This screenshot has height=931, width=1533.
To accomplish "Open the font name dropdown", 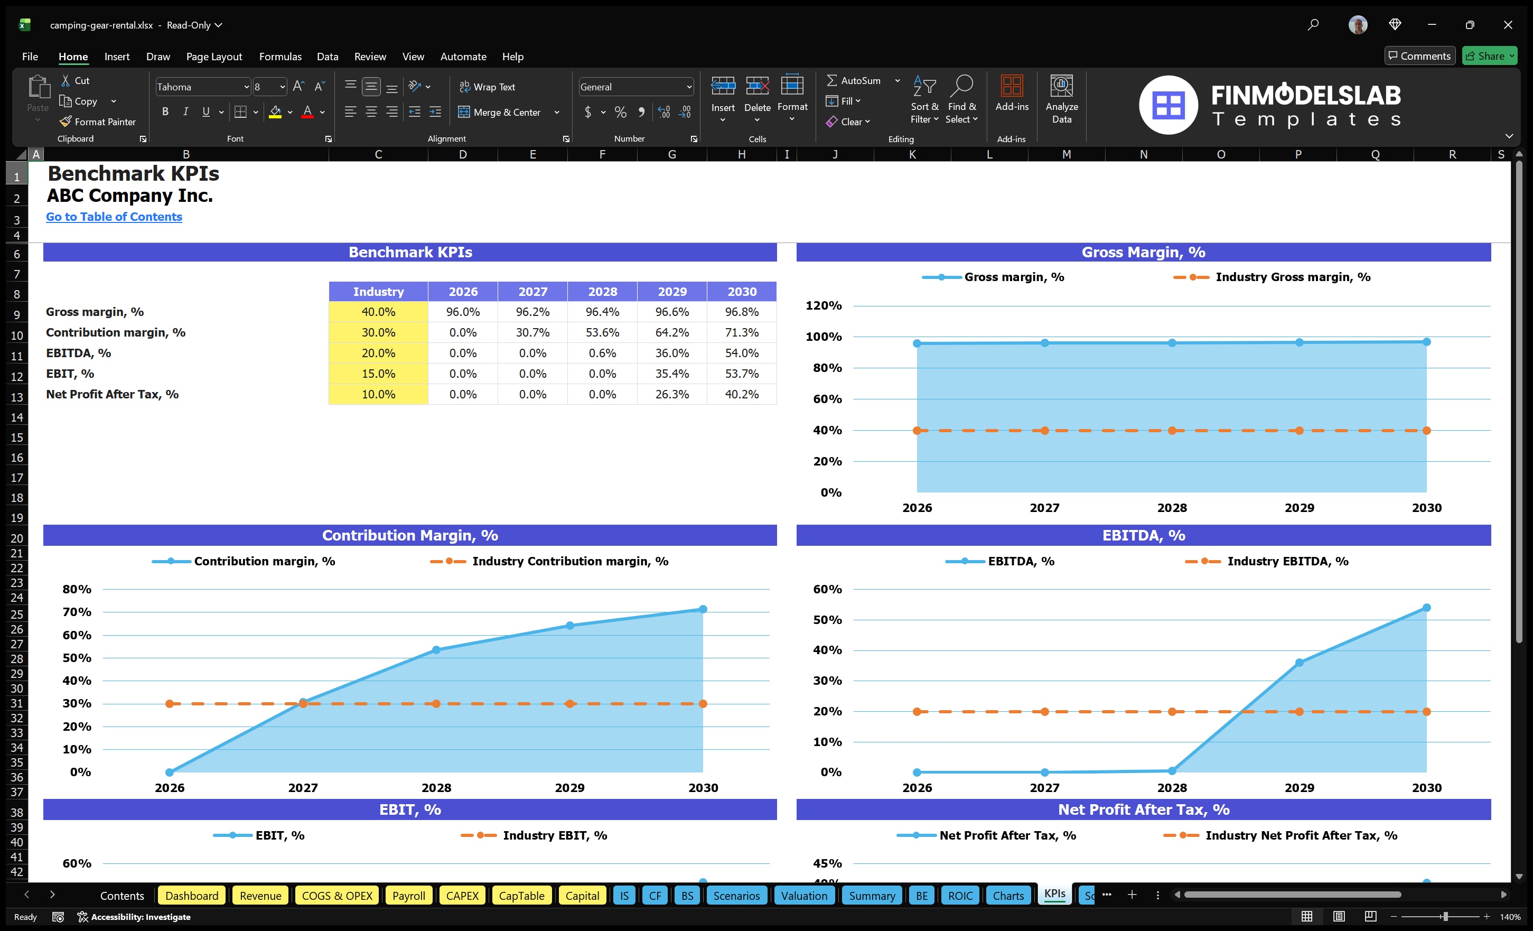I will pyautogui.click(x=246, y=87).
